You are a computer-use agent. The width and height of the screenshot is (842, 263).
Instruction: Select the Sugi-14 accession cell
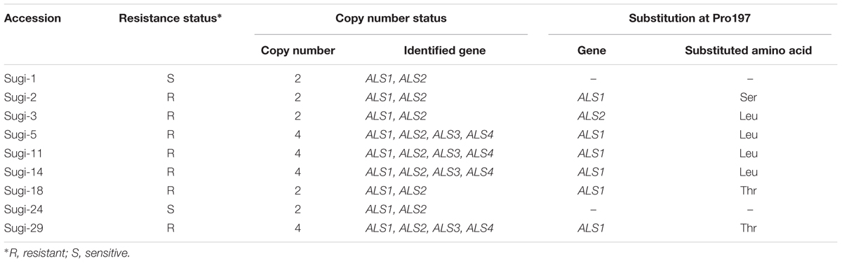[24, 169]
